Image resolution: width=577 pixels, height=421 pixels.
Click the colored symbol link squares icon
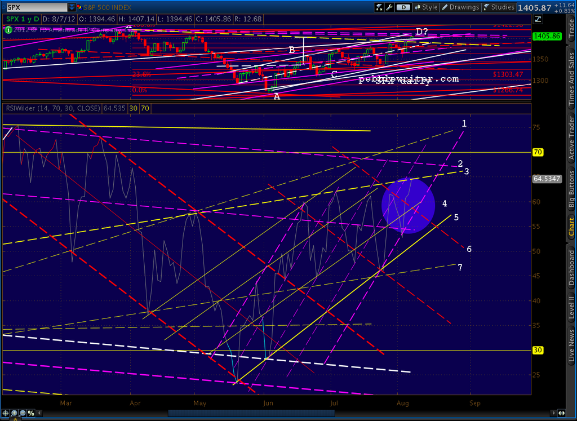pyautogui.click(x=79, y=7)
